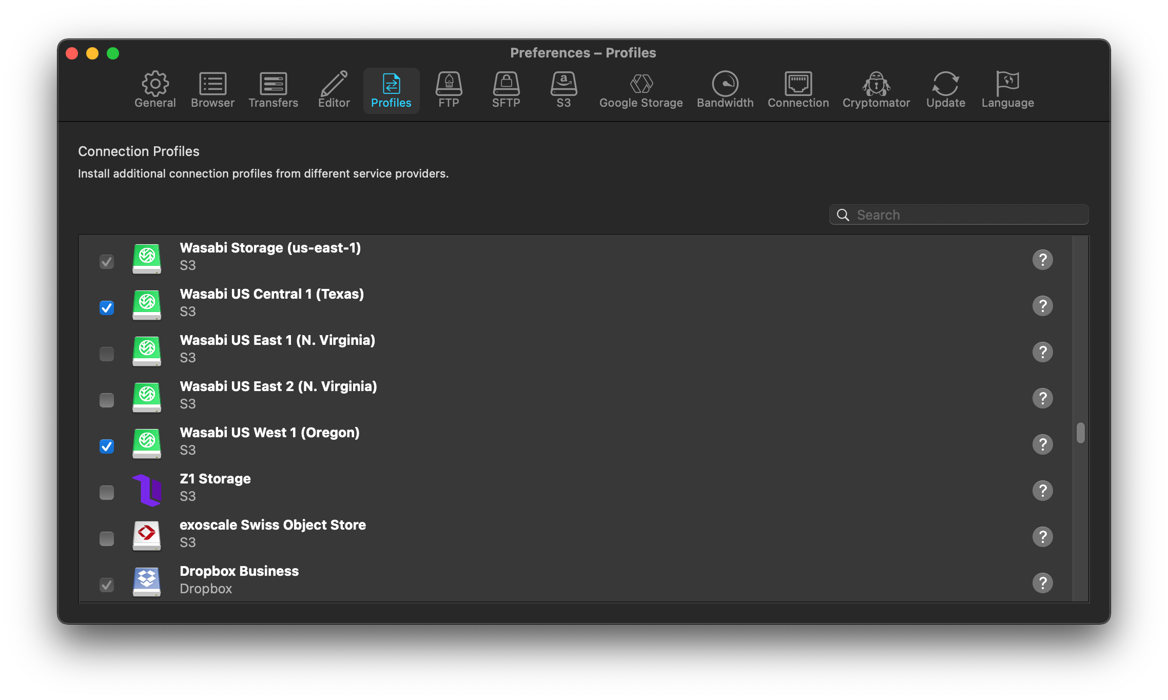Viewport: 1168px width, 700px height.
Task: Click the profile list scrollbar thumb
Action: coord(1081,433)
